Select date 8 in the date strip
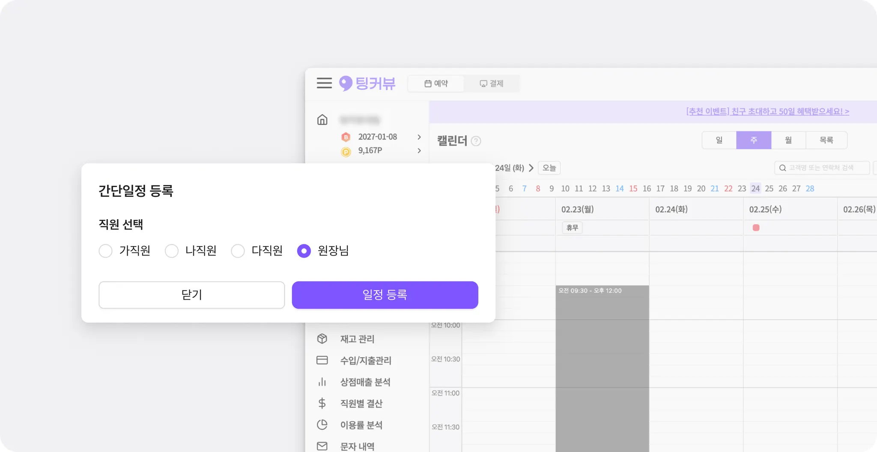 tap(538, 188)
